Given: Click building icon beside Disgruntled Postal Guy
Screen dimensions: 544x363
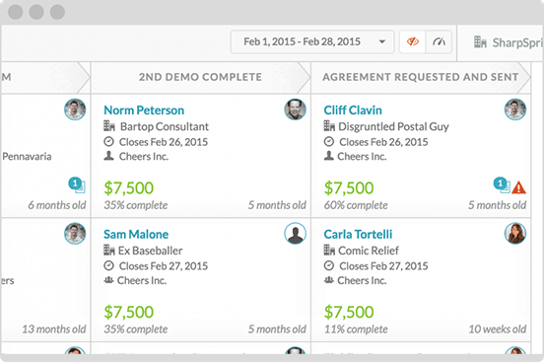Looking at the screenshot, I should [x=329, y=125].
